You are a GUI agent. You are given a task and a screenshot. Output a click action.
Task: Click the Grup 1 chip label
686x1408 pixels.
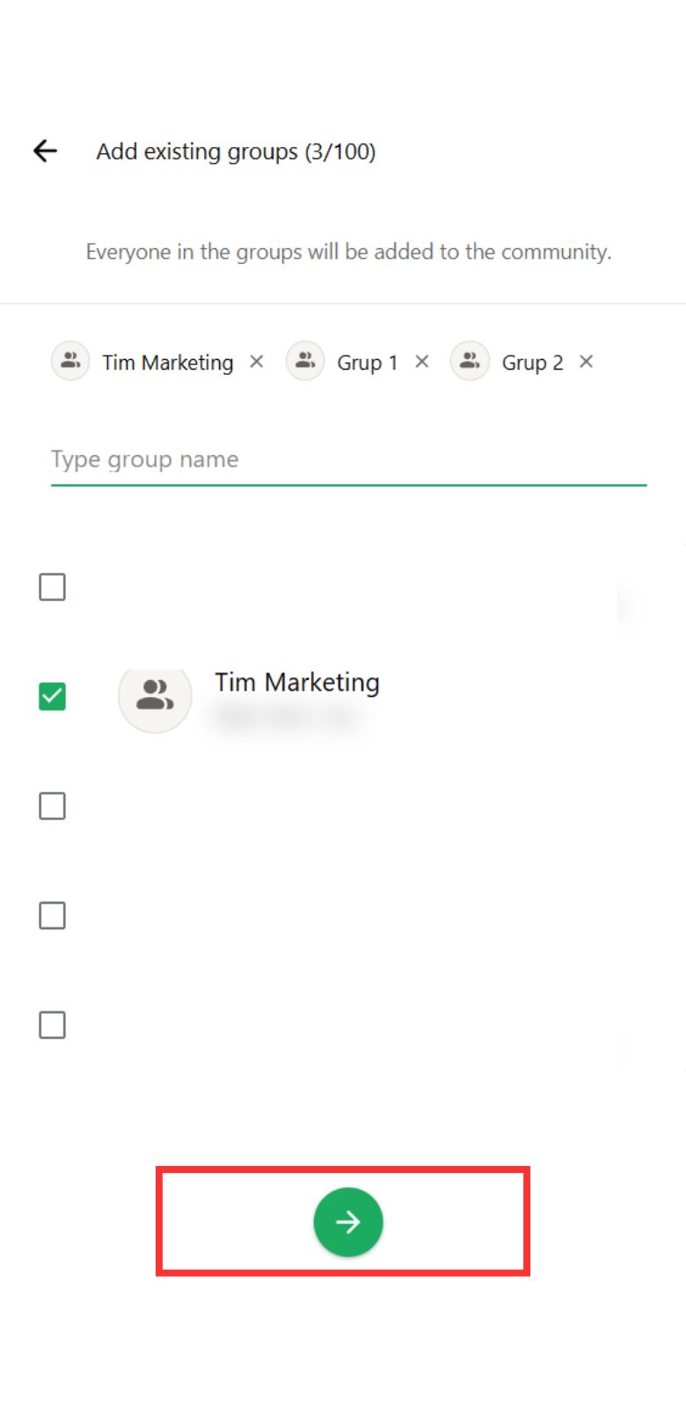368,363
